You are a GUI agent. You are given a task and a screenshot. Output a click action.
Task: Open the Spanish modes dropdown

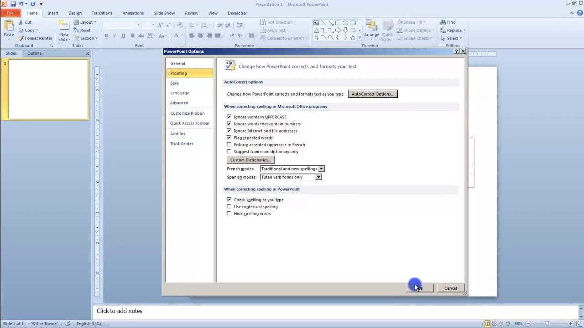tap(318, 177)
